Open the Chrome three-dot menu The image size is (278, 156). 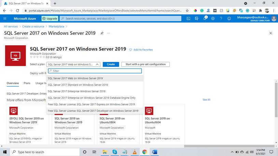[274, 11]
